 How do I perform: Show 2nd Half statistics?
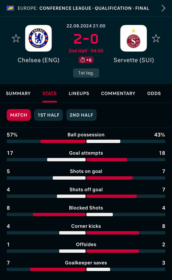tap(81, 115)
